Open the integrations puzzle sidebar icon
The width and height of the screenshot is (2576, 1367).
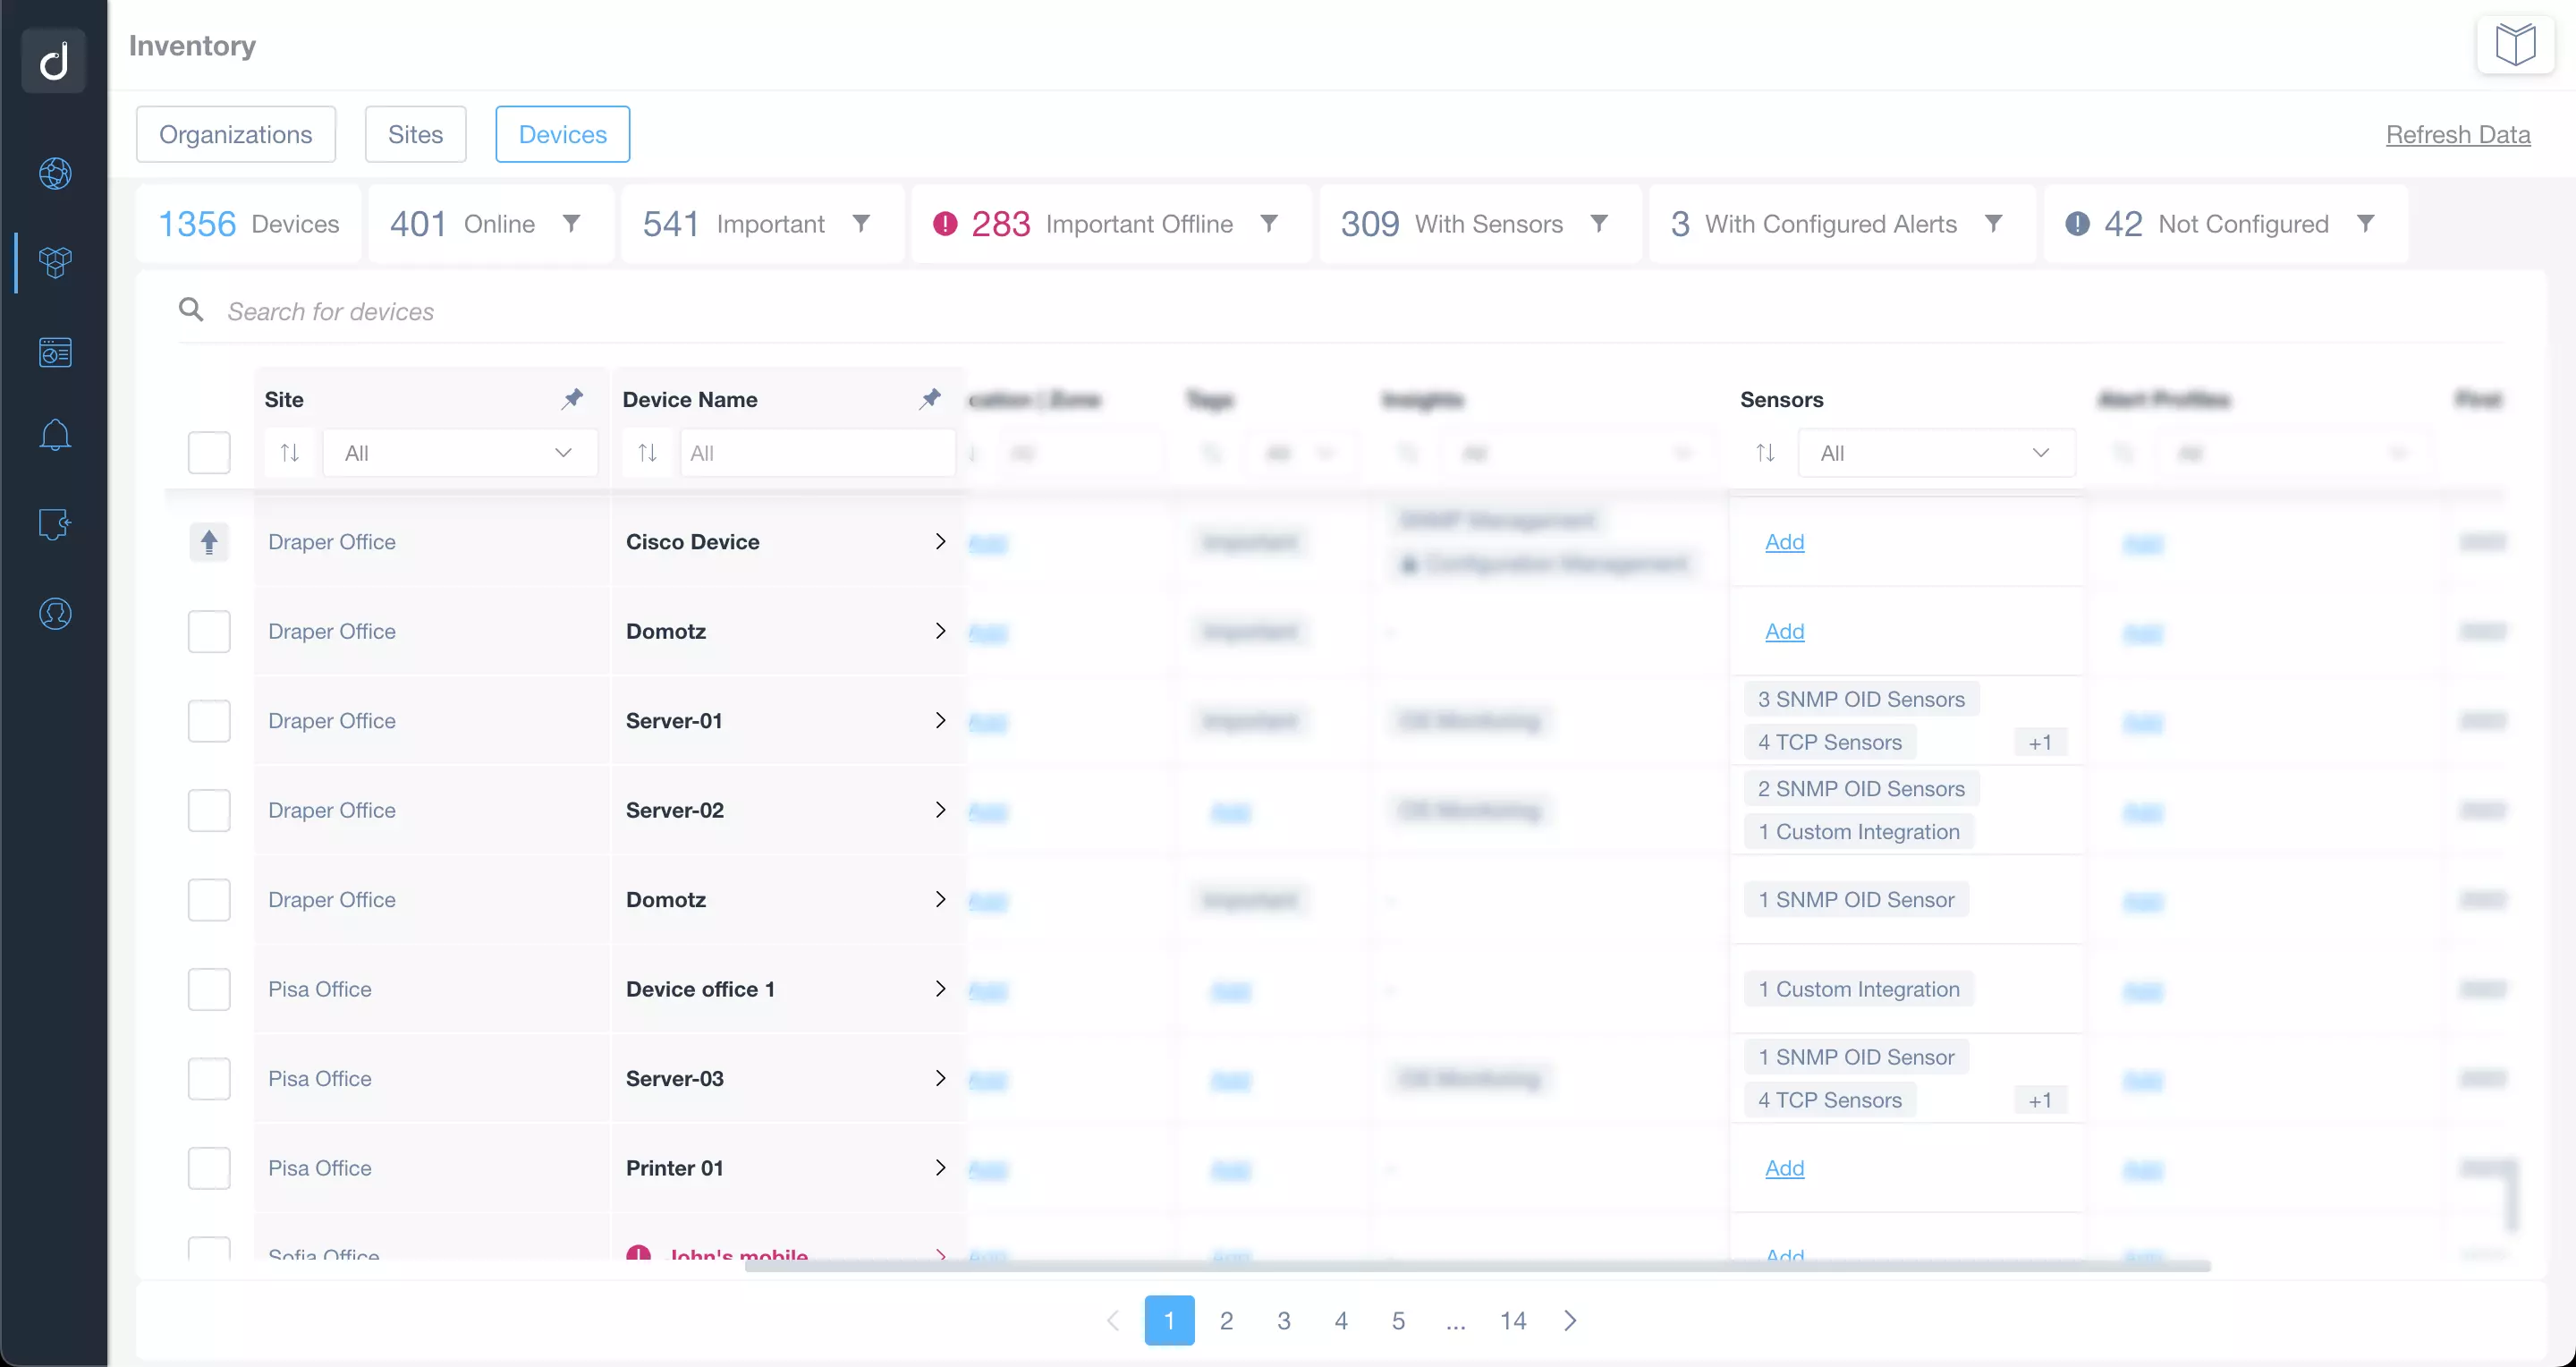coord(55,524)
